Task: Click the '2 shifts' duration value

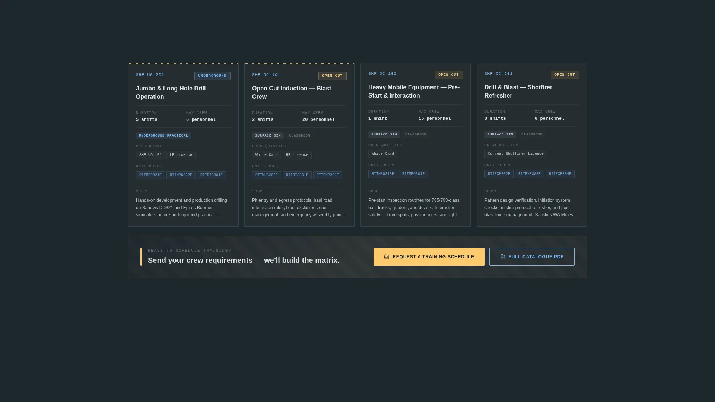Action: pos(263,120)
